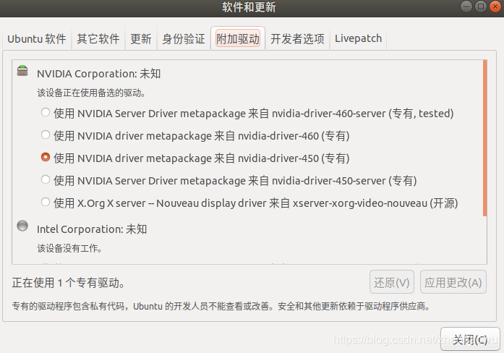Click the text '该设备没有工作。'
Viewport: 504px width, 353px height.
click(69, 248)
